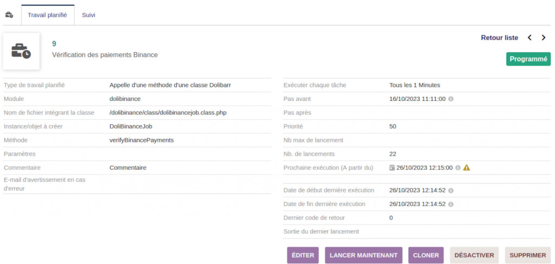Viewport: 555px width, 264px height.
Task: Click info icon beside Date de début dernière exécution
Action: pyautogui.click(x=451, y=190)
